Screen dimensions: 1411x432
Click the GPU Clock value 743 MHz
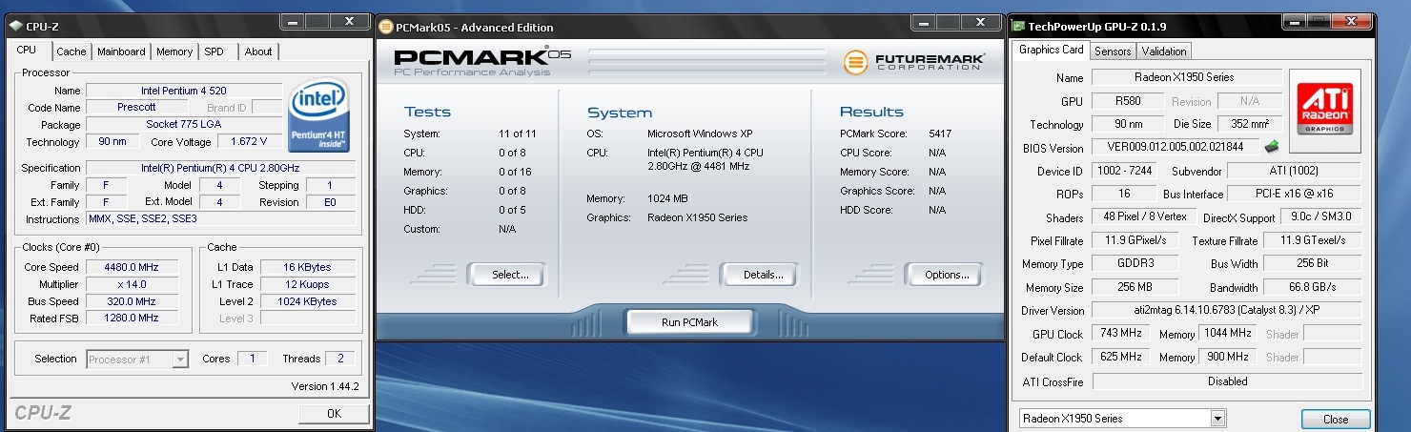[x=1122, y=334]
